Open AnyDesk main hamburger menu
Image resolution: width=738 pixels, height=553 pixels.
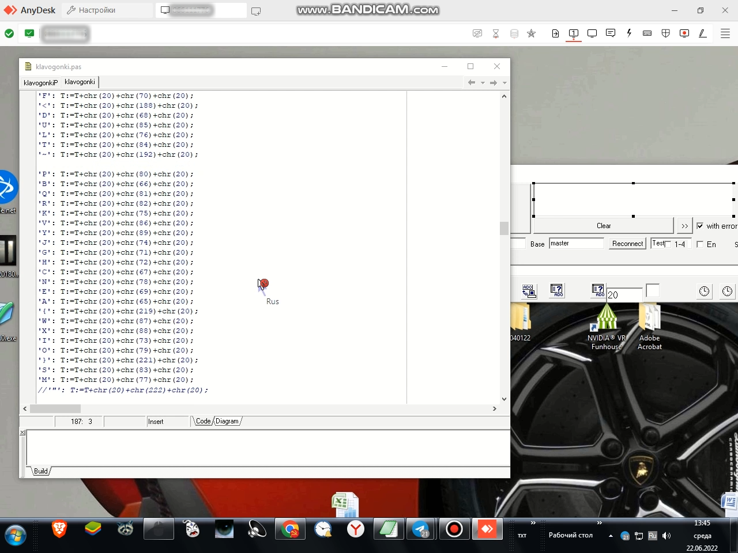[725, 33]
